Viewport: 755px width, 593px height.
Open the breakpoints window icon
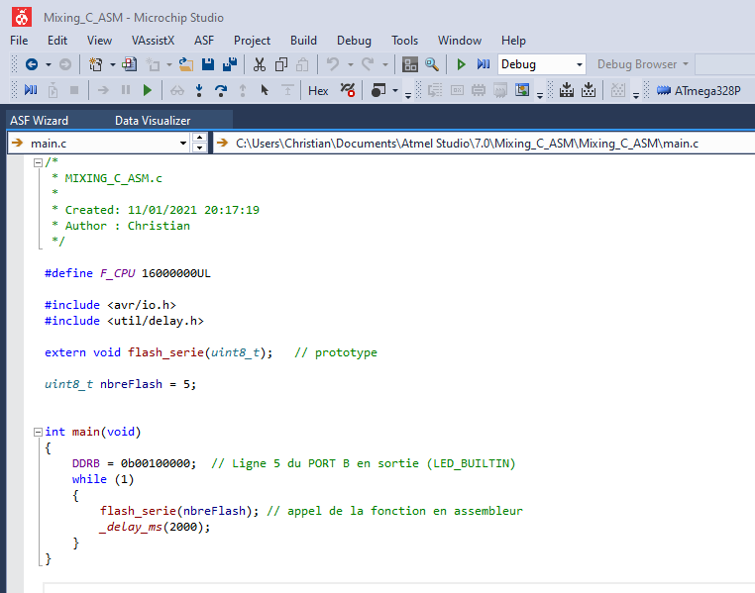tap(377, 90)
